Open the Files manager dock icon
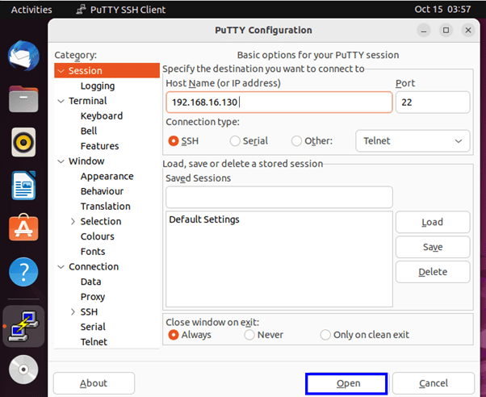Image resolution: width=486 pixels, height=397 pixels. pos(23,99)
